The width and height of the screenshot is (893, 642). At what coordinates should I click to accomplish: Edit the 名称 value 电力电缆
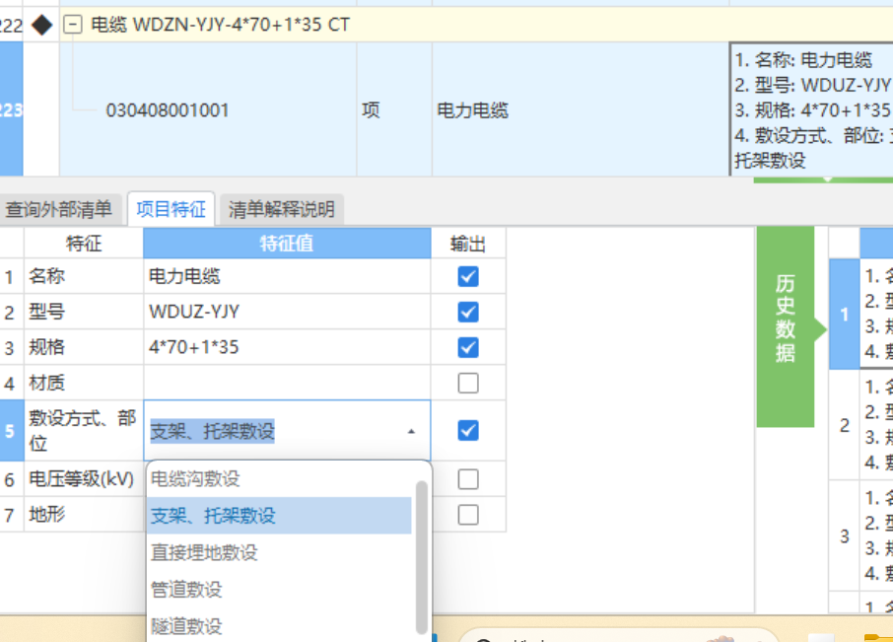287,277
